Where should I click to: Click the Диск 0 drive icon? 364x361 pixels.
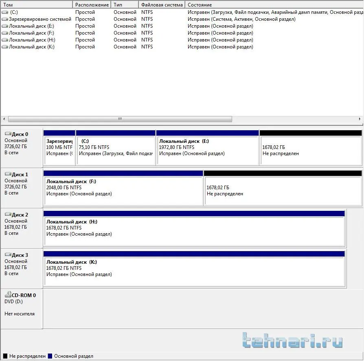[x=8, y=133]
